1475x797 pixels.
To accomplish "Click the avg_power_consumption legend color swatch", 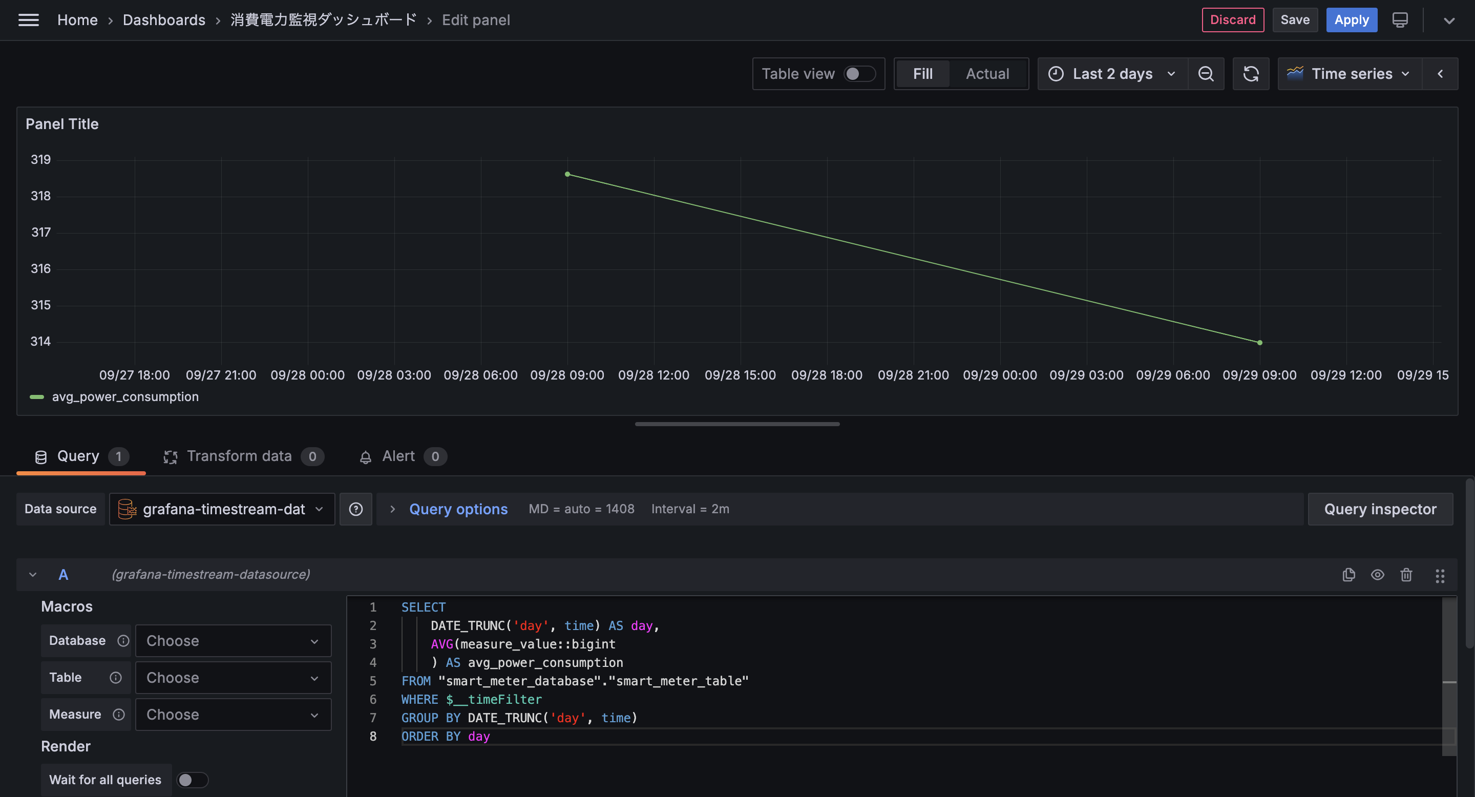I will pyautogui.click(x=37, y=397).
